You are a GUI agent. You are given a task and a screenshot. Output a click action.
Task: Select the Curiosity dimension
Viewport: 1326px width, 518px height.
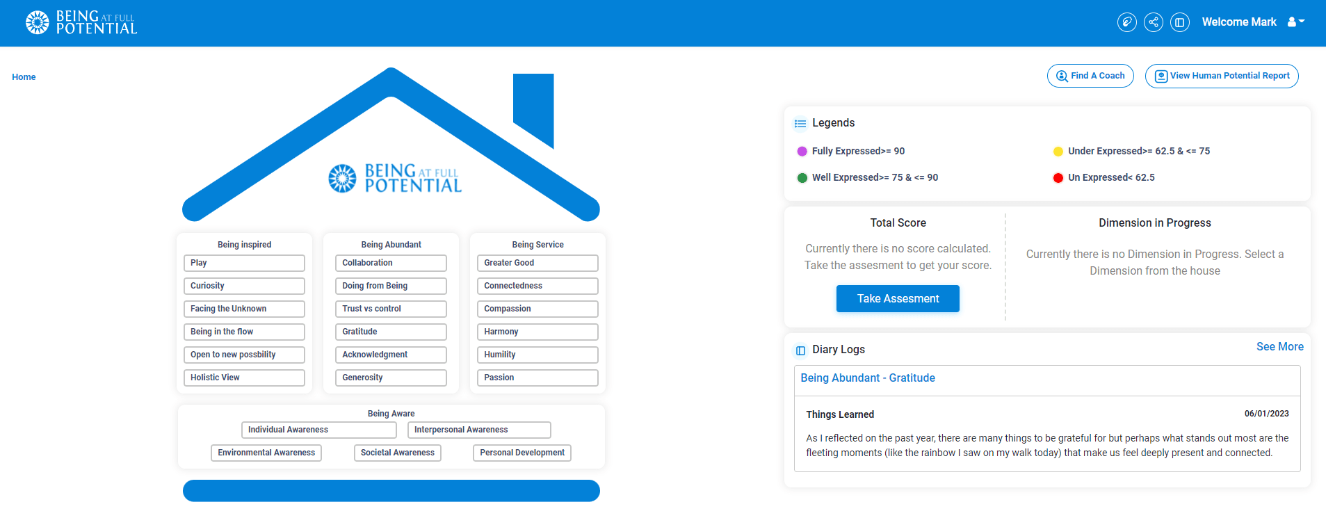click(244, 286)
